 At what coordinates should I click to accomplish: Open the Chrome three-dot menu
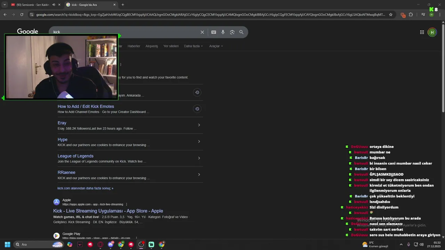(440, 15)
